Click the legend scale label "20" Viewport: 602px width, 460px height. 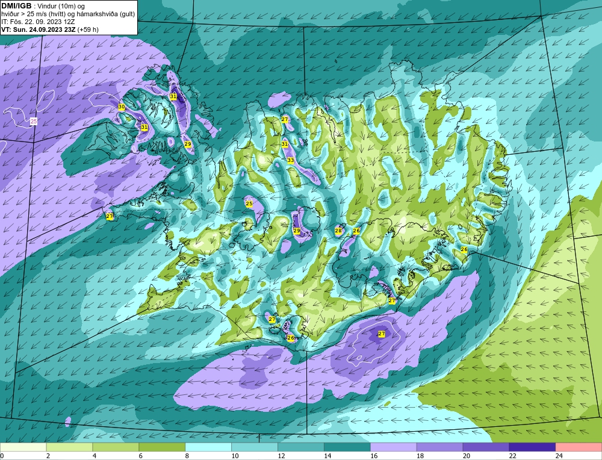tap(467, 456)
